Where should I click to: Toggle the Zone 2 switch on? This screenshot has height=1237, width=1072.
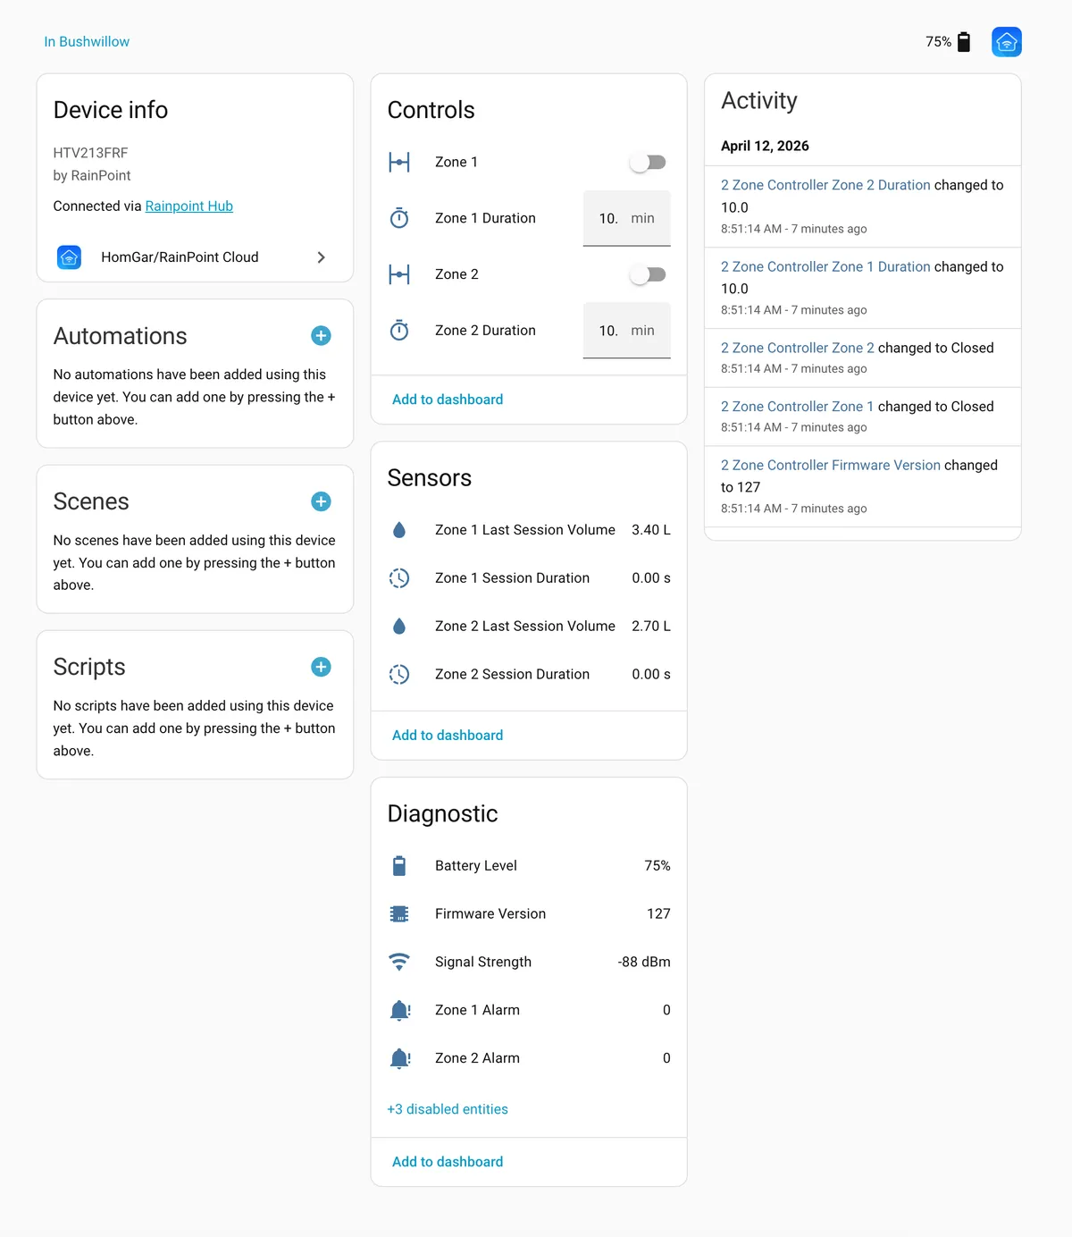[648, 274]
